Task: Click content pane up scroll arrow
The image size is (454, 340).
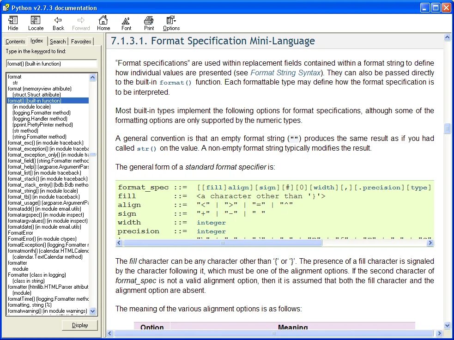Action: coord(447,37)
